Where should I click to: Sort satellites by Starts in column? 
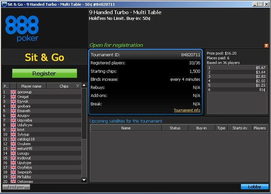[x=240, y=128]
